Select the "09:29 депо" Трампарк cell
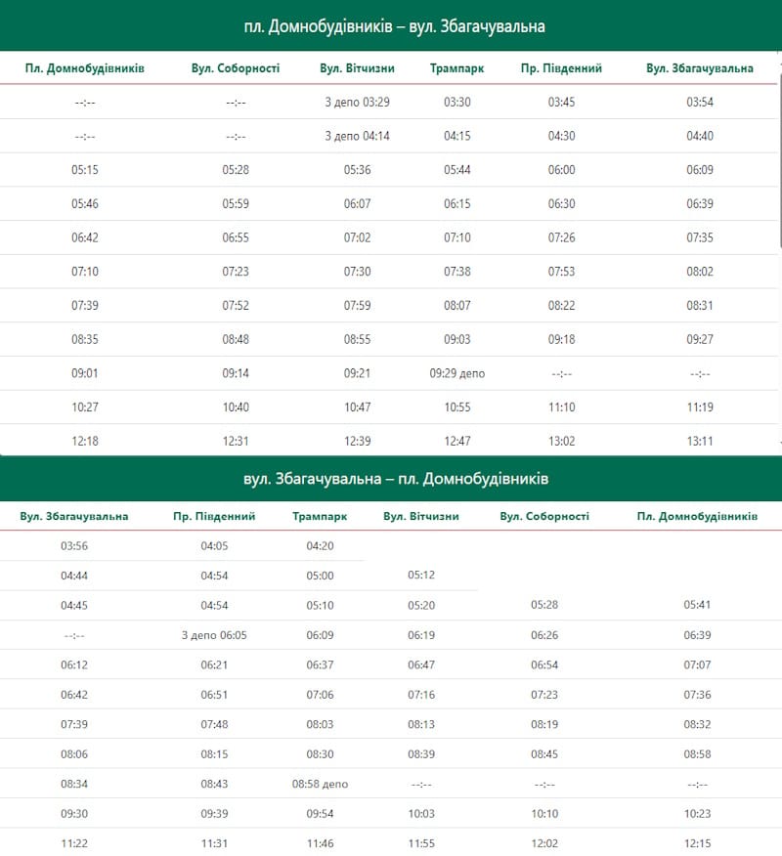The width and height of the screenshot is (782, 856). (x=456, y=373)
